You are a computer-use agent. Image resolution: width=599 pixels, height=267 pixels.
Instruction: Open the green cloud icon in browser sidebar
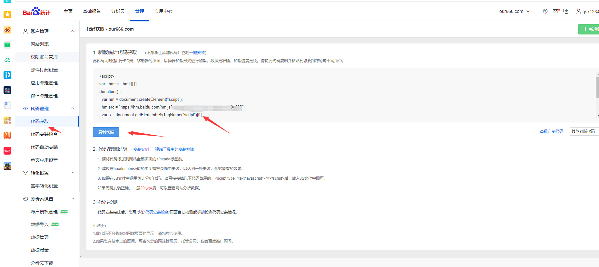(7, 60)
